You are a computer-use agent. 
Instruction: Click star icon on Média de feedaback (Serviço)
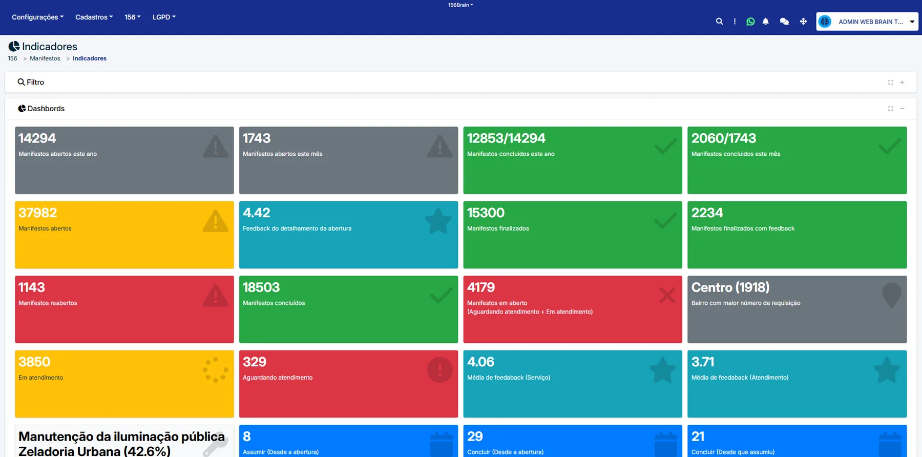[x=663, y=370]
